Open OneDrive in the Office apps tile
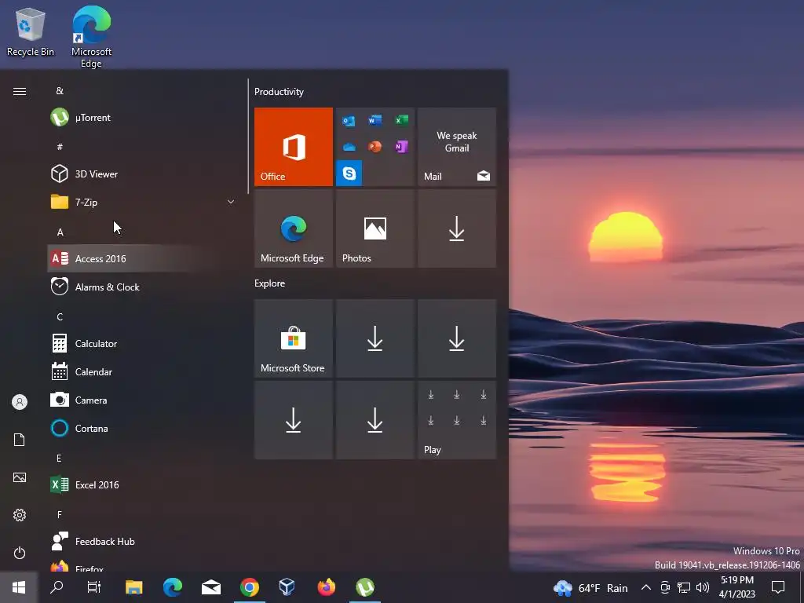The image size is (804, 603). tap(349, 147)
